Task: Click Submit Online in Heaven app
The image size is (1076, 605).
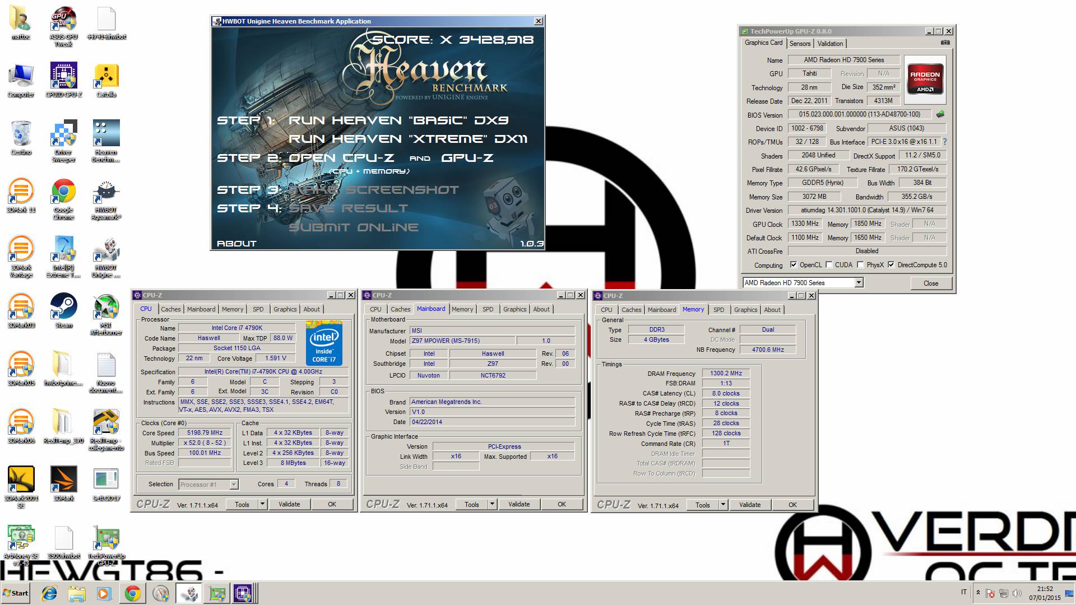Action: tap(354, 227)
